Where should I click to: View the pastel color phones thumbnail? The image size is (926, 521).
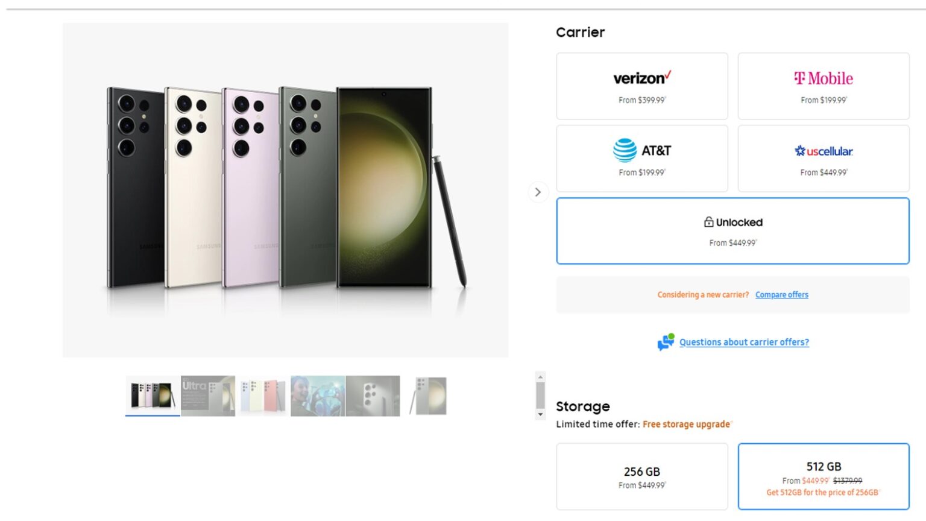pyautogui.click(x=263, y=396)
